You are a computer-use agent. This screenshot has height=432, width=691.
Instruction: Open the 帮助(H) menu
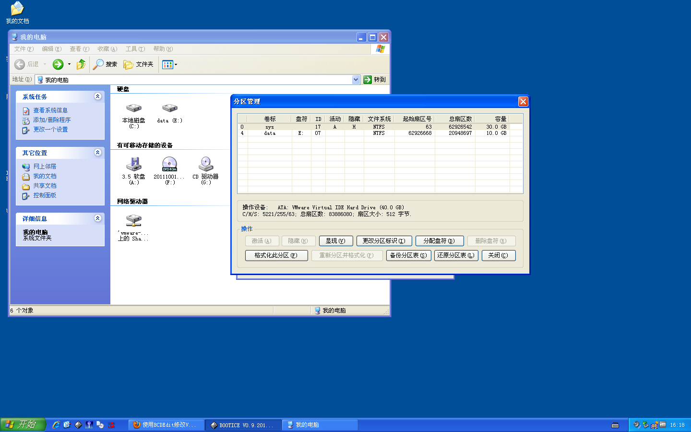coord(163,49)
